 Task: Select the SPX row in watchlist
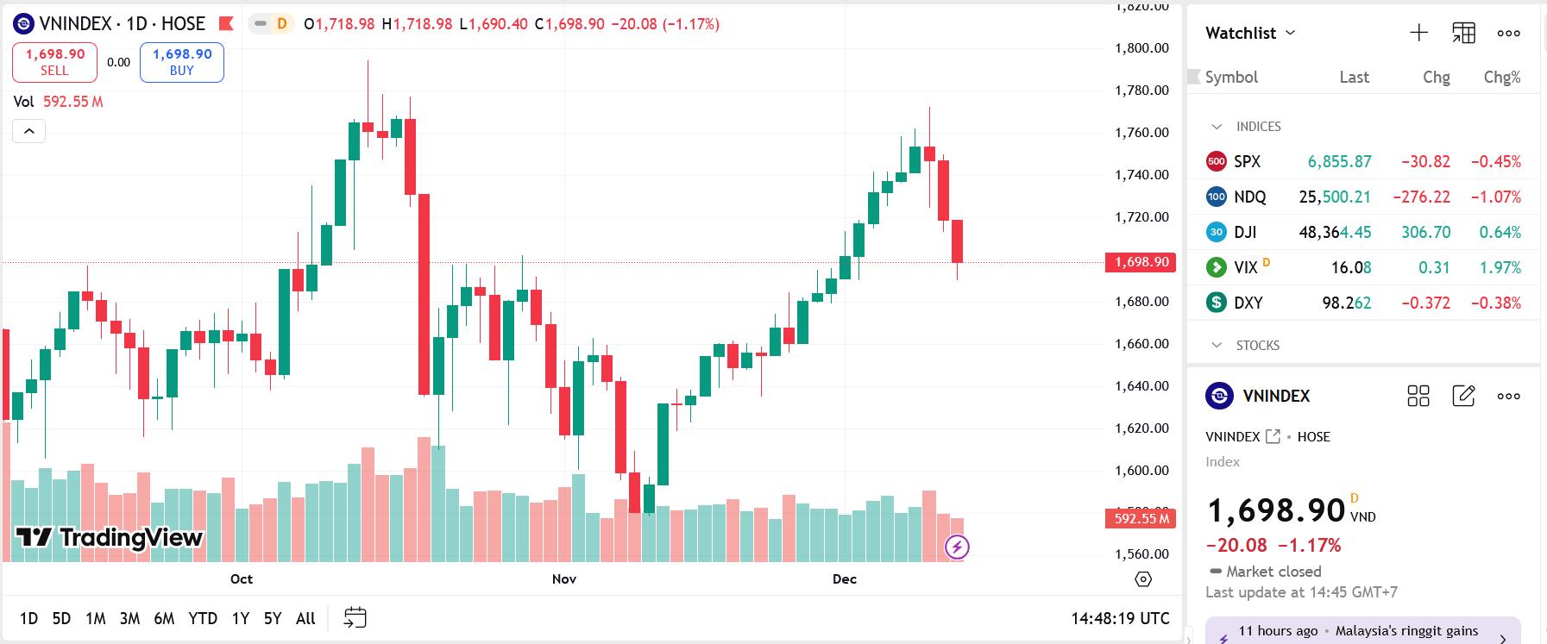click(1362, 161)
